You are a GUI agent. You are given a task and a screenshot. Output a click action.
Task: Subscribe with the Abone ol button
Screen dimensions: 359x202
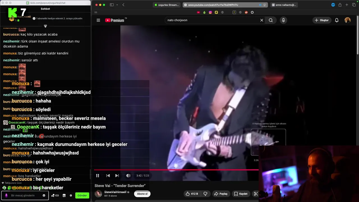click(x=142, y=194)
